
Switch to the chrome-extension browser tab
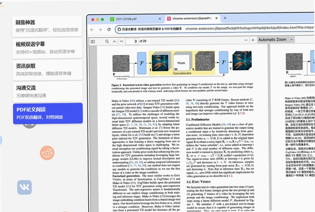pyautogui.click(x=192, y=18)
